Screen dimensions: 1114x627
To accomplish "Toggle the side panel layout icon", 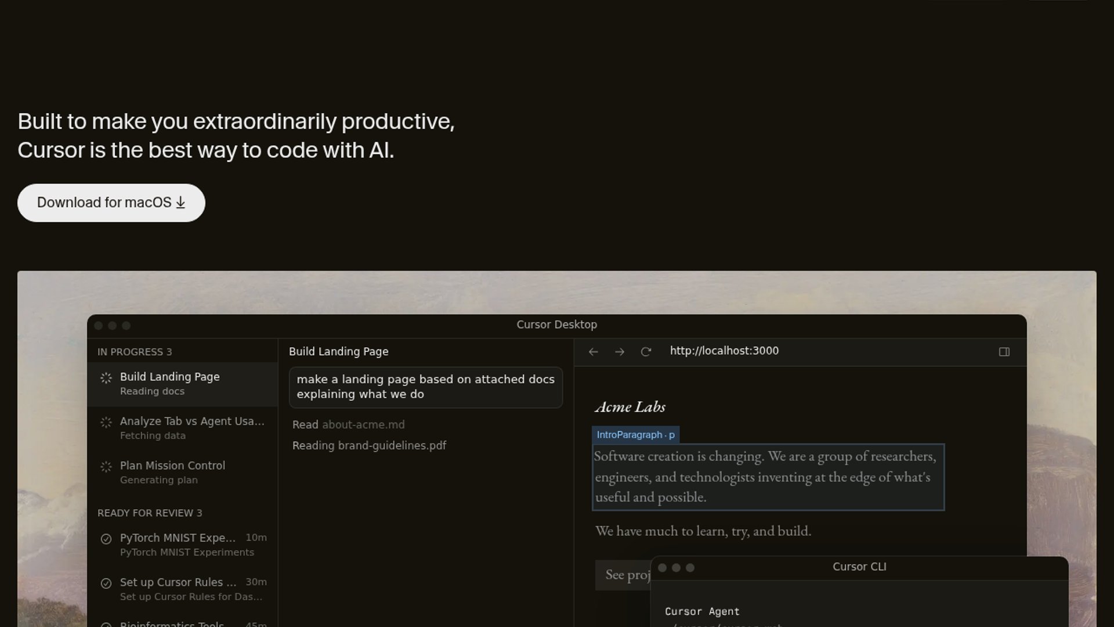I will [1004, 352].
